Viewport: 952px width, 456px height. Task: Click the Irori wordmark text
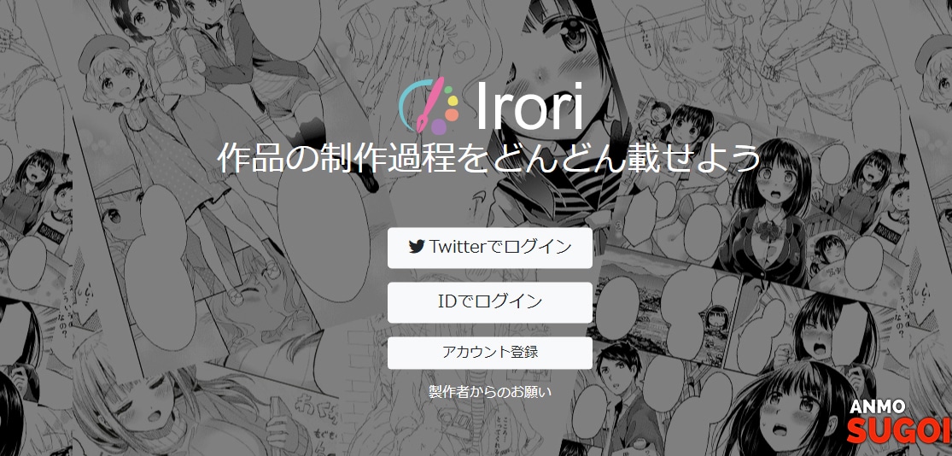[529, 106]
